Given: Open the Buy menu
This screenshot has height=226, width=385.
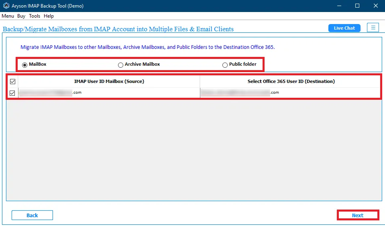Looking at the screenshot, I should (x=21, y=16).
